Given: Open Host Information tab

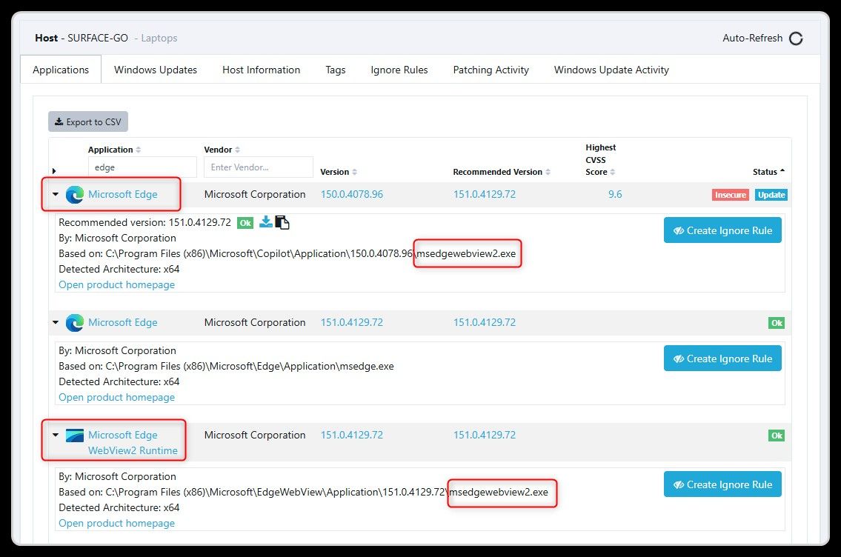Looking at the screenshot, I should point(262,70).
